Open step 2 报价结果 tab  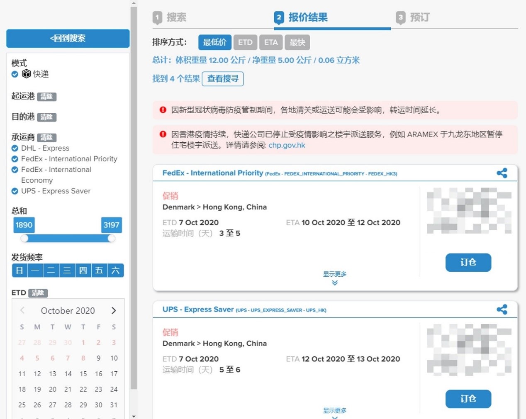301,17
